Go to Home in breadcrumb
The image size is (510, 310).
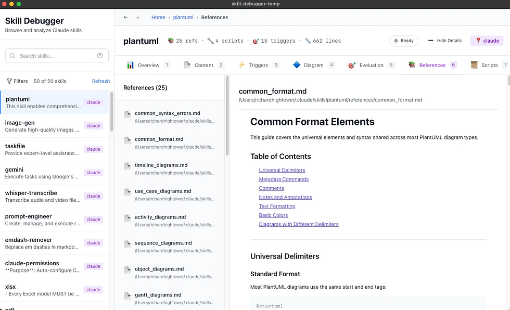point(158,17)
